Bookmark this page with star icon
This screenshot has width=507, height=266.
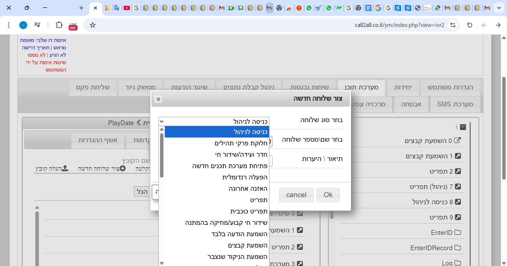(92, 25)
